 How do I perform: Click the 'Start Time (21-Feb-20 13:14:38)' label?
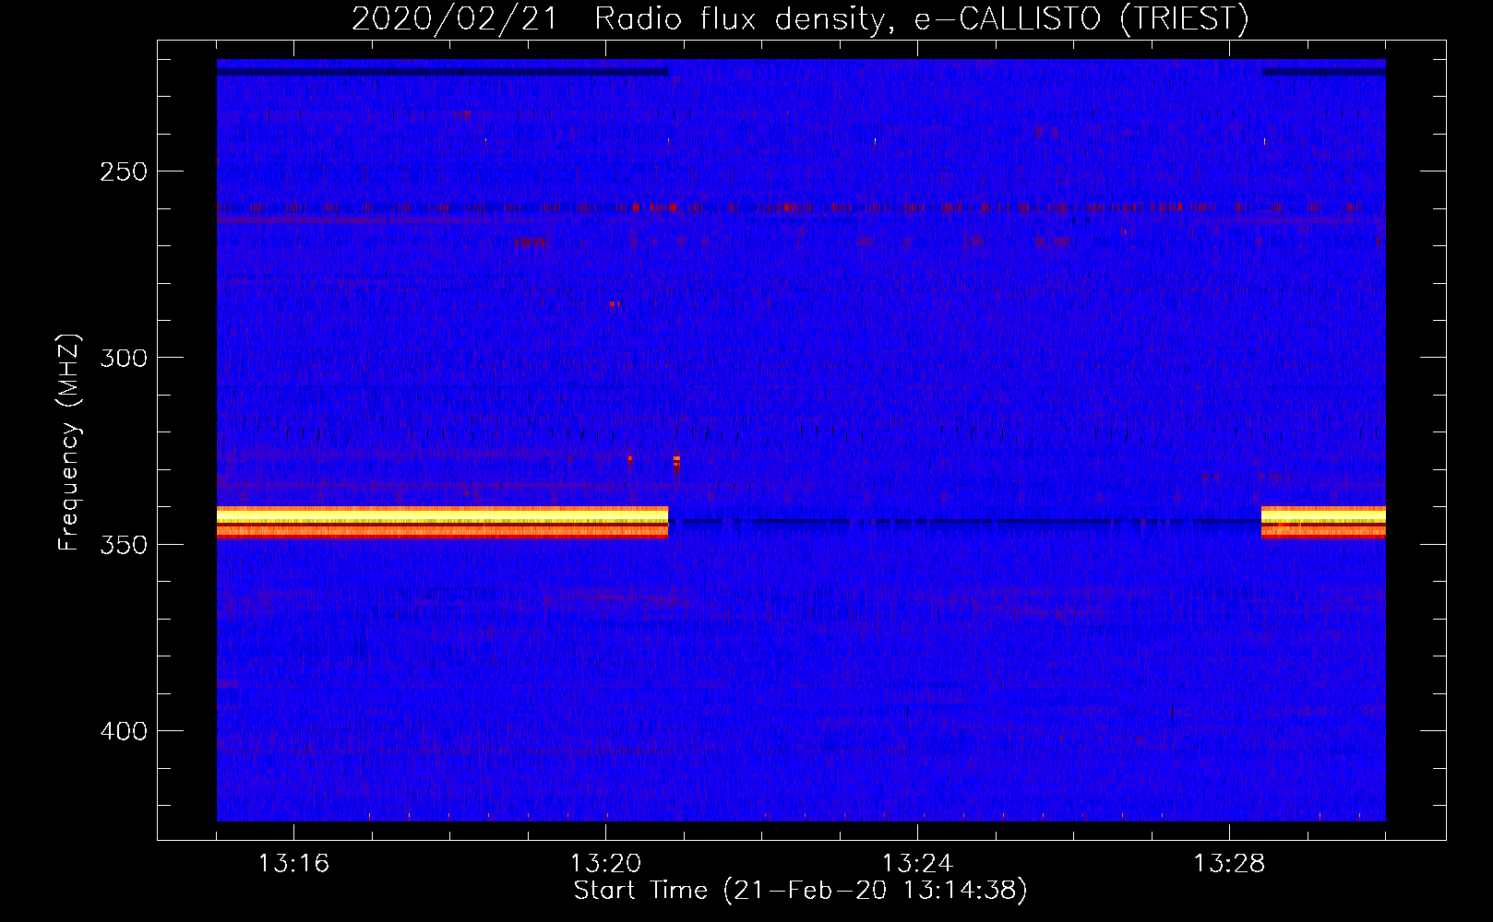click(x=800, y=891)
